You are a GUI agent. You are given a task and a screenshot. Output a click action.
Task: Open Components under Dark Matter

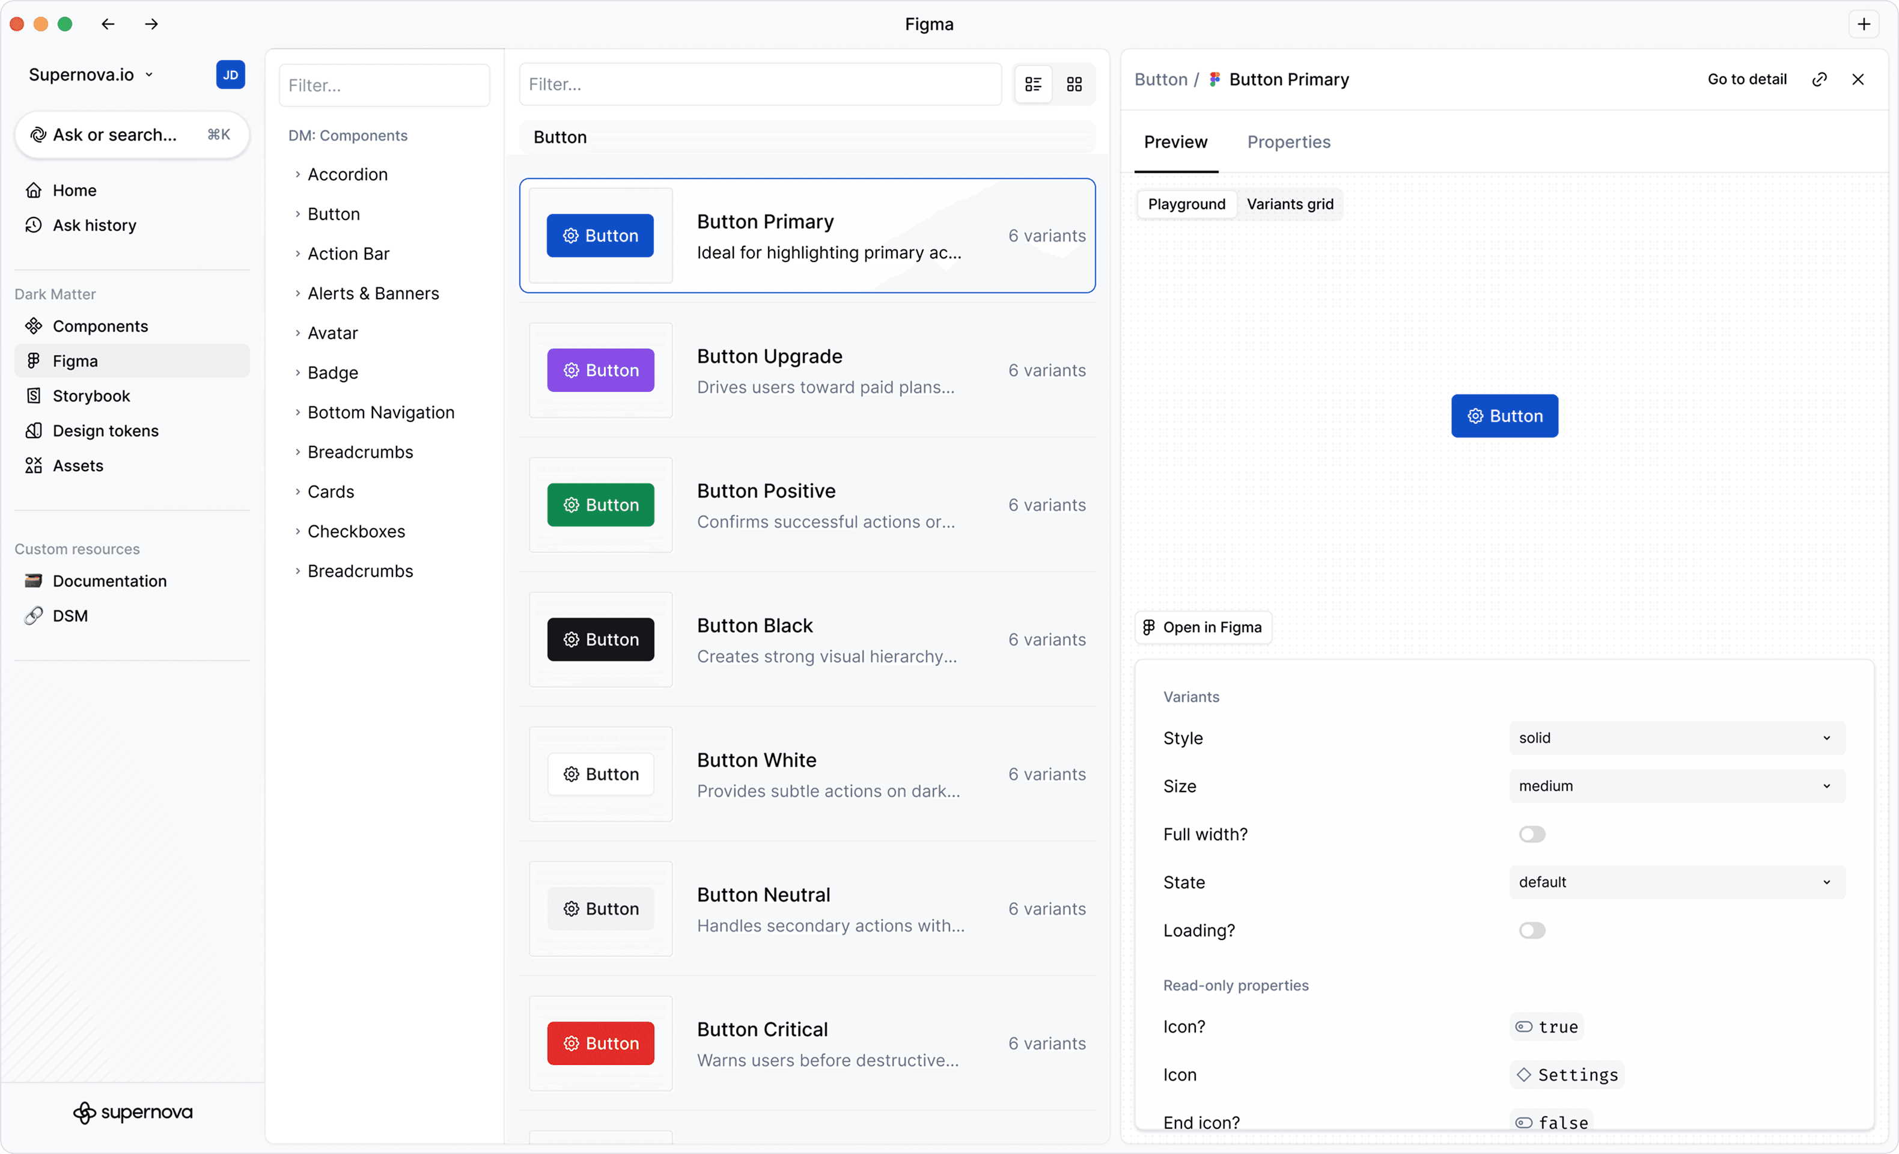coord(132,326)
